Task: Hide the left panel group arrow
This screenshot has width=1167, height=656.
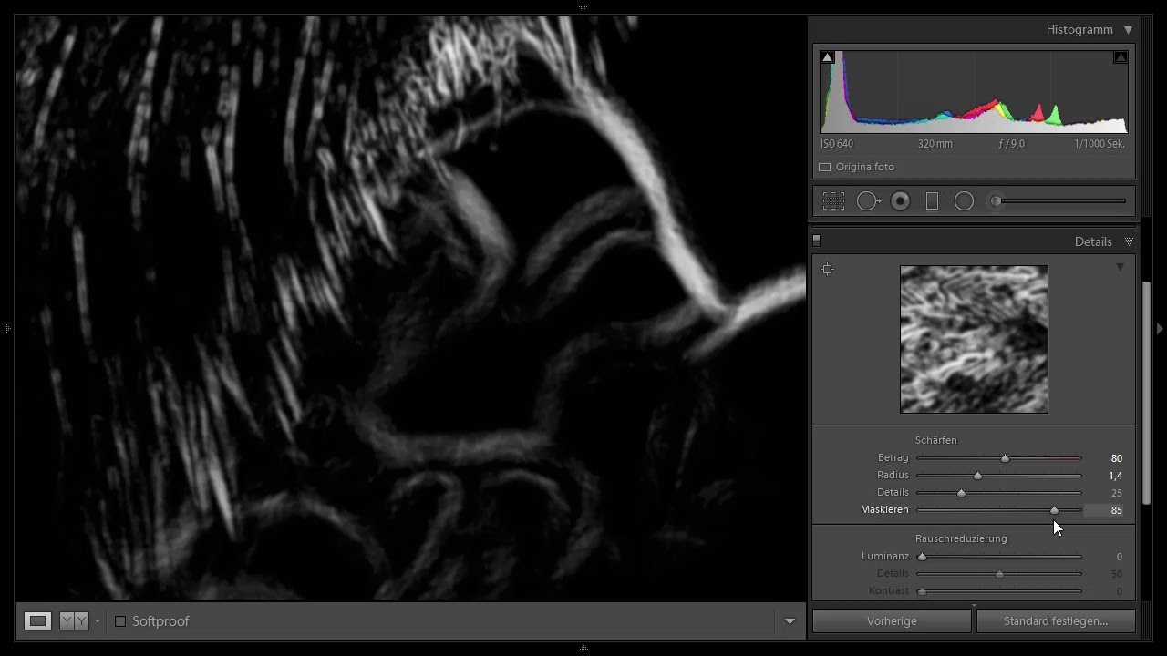Action: pos(5,328)
